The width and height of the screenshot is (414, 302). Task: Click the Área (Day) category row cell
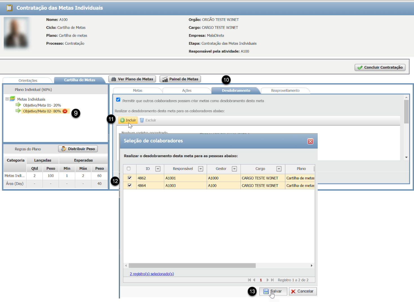click(15, 184)
